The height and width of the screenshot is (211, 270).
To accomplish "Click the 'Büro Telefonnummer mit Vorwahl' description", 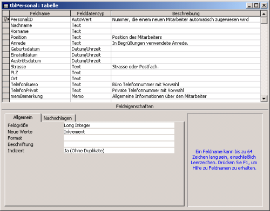I will point(186,85).
